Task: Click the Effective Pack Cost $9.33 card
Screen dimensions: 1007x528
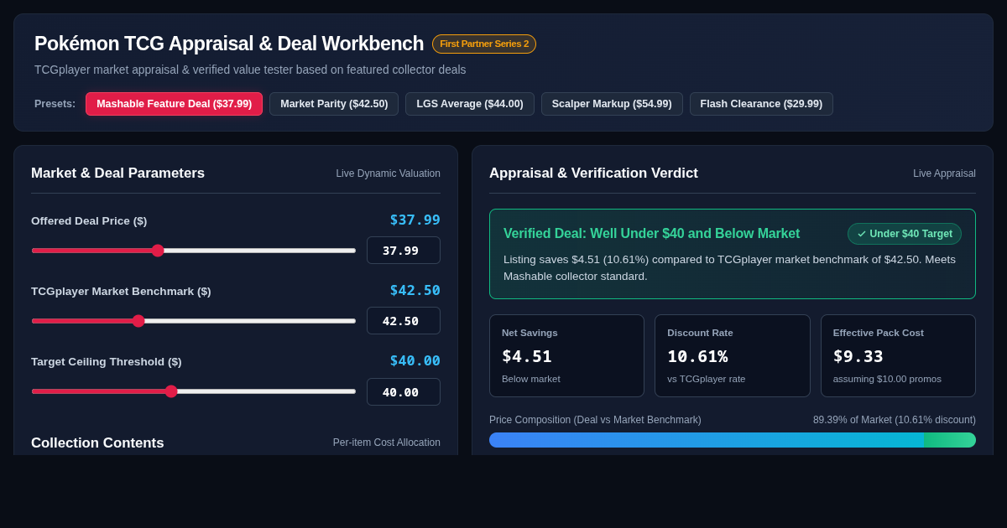Action: click(x=898, y=355)
